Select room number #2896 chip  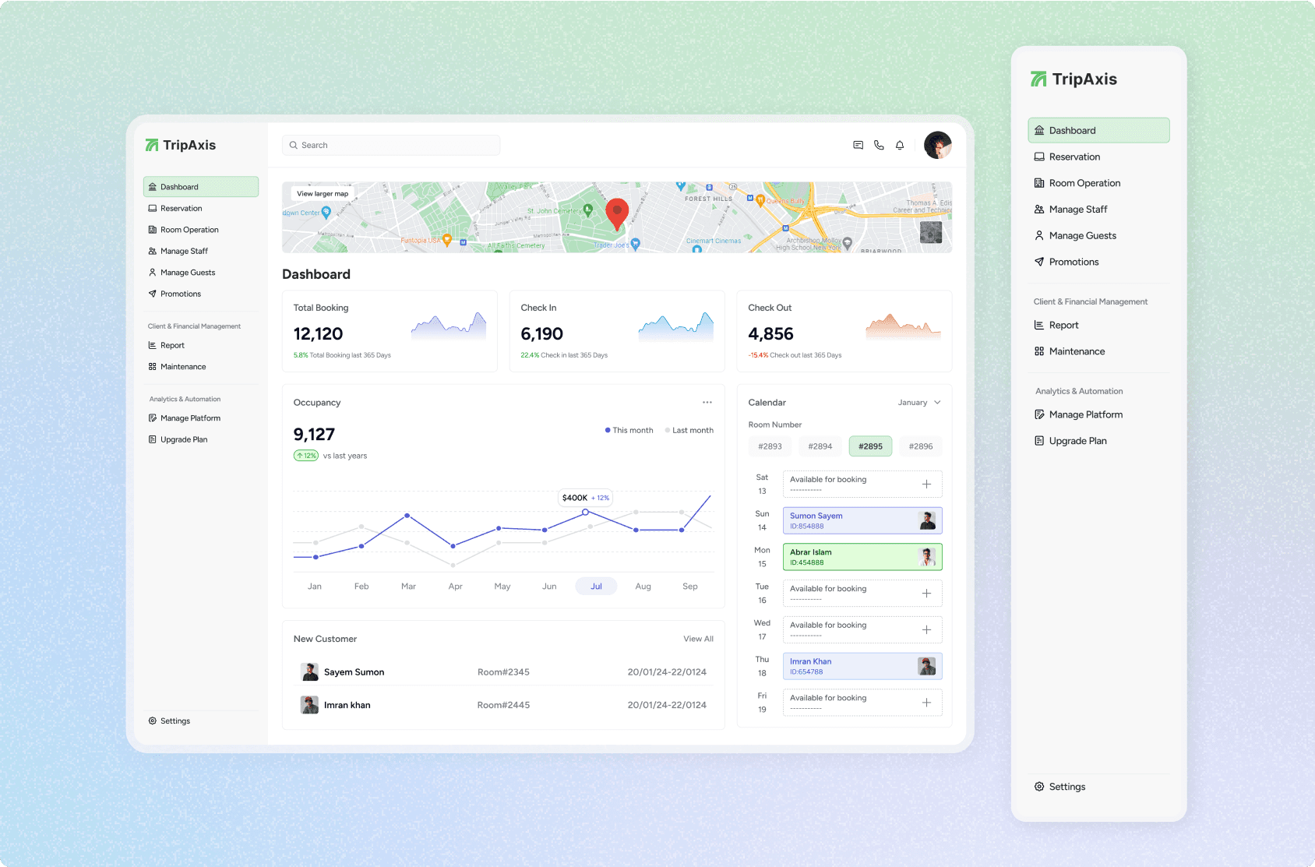(x=921, y=446)
